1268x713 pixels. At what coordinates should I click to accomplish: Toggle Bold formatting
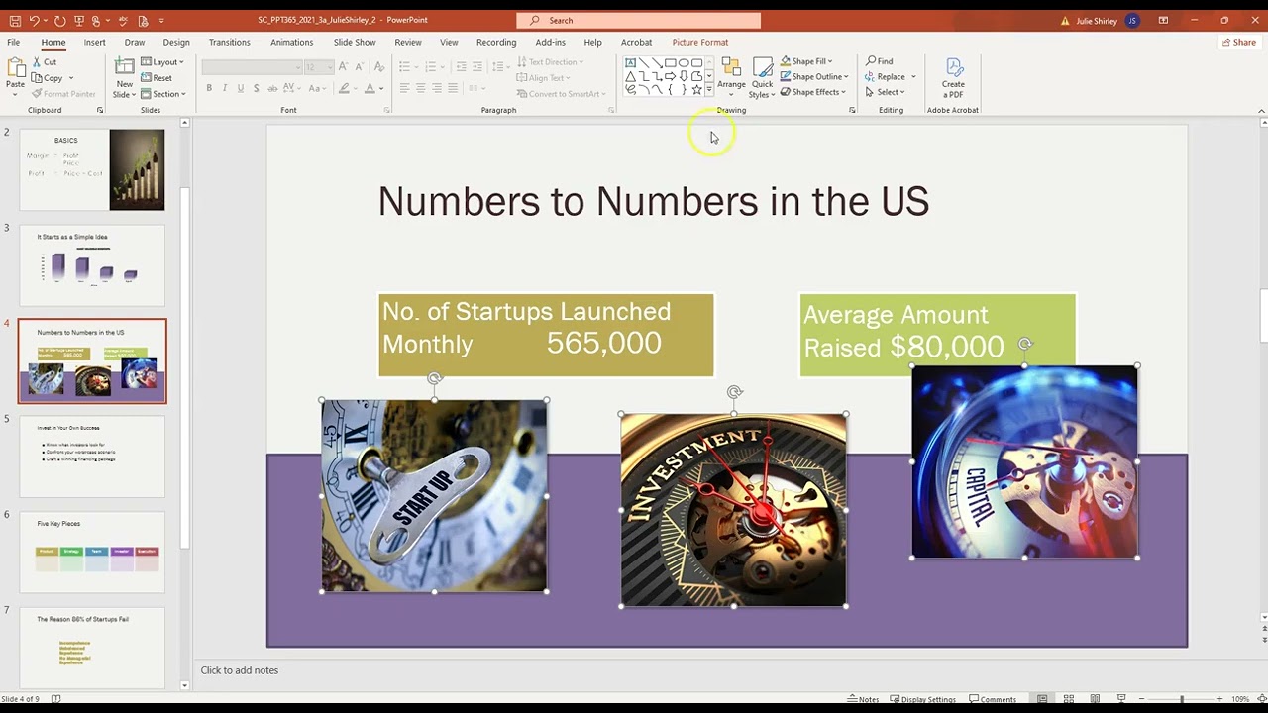point(209,88)
